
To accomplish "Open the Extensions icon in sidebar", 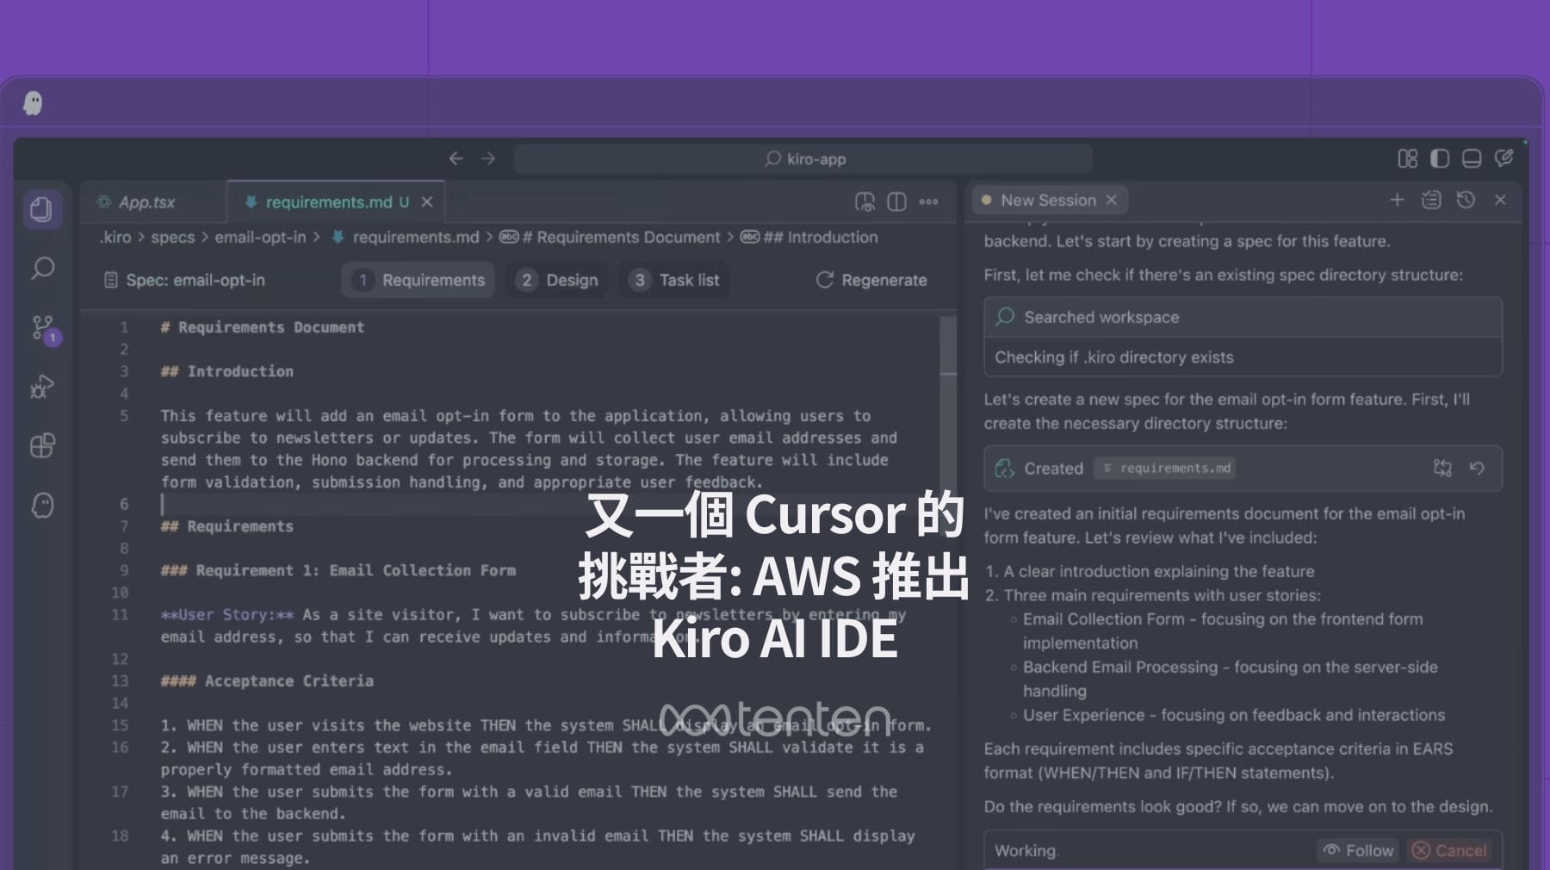I will click(x=42, y=445).
